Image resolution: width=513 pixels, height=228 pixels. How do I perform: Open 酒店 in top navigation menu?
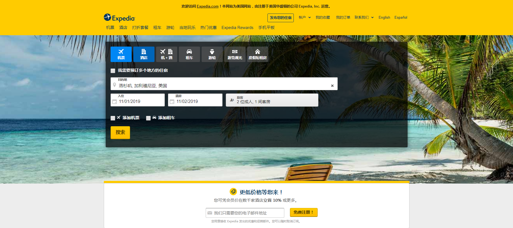[x=123, y=28]
